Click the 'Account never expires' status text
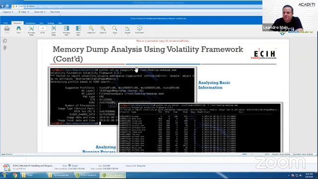318x179 pixels. [281, 154]
